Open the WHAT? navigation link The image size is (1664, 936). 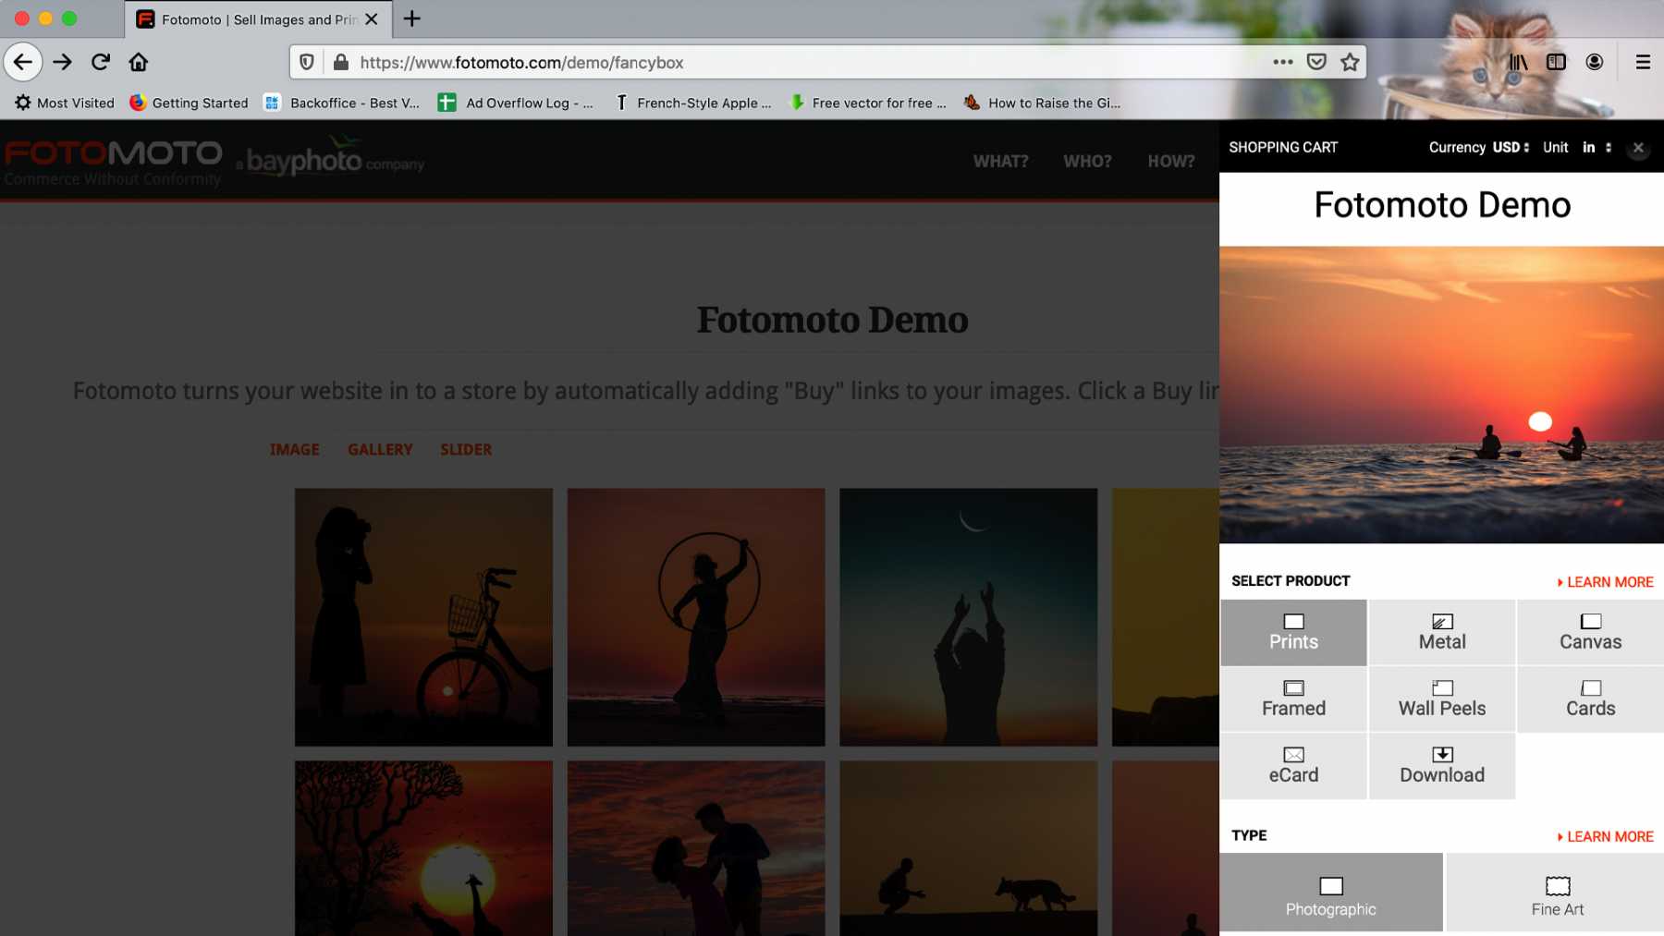[1000, 161]
